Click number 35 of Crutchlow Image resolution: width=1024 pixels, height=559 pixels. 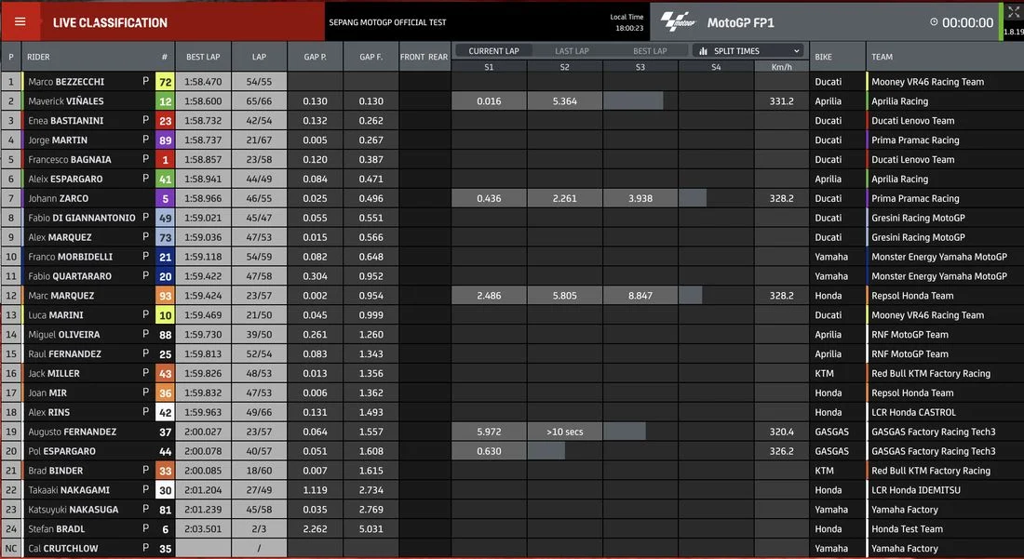(x=165, y=549)
